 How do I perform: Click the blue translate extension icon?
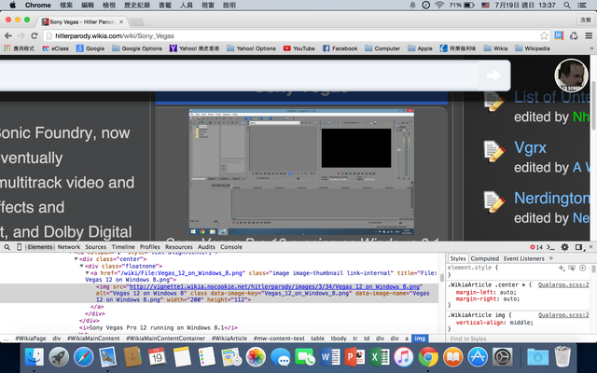click(559, 35)
